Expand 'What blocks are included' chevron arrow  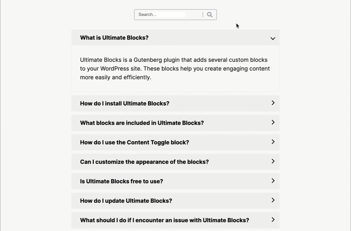273,122
